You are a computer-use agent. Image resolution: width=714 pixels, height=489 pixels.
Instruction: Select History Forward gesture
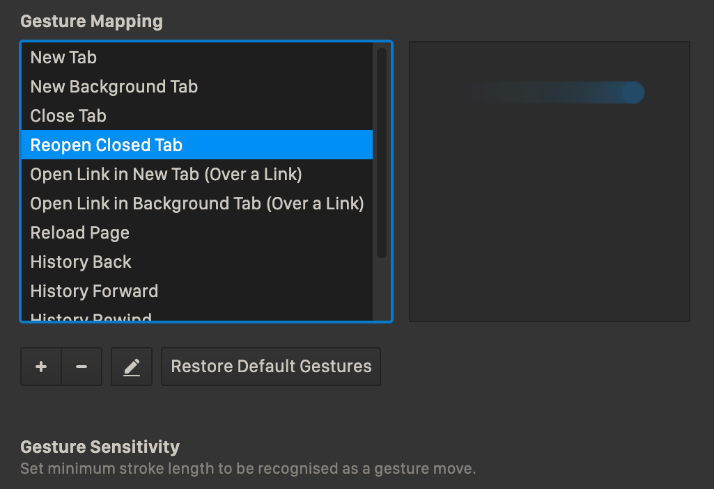197,291
